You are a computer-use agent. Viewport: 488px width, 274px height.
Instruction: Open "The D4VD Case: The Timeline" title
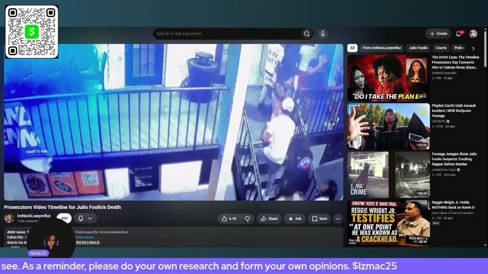point(455,62)
